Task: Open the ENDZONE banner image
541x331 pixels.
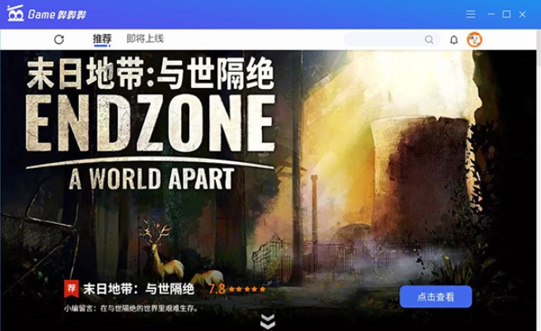Action: 269,190
